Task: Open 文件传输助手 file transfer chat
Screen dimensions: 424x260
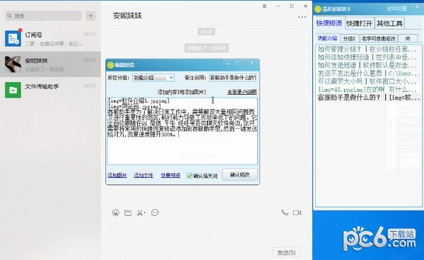Action: (x=50, y=90)
